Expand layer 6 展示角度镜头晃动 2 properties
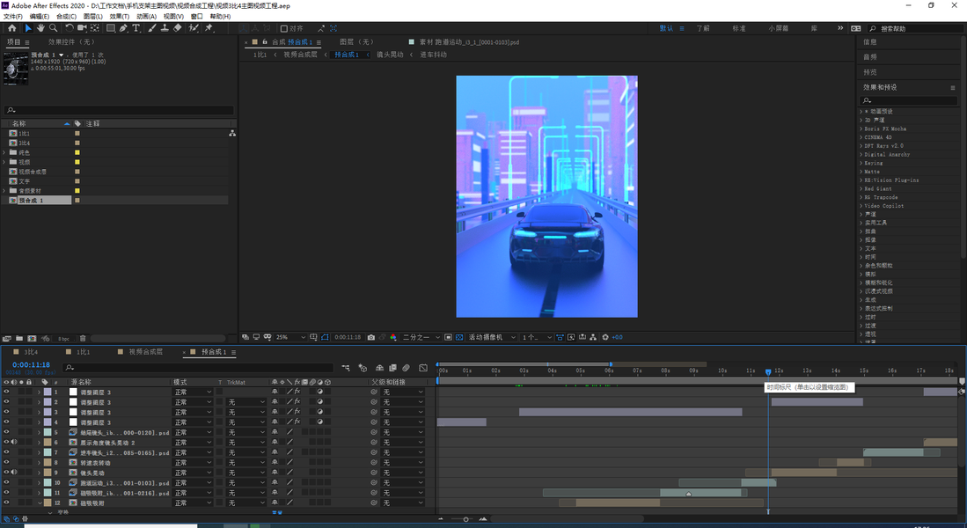The height and width of the screenshot is (528, 967). (x=39, y=443)
